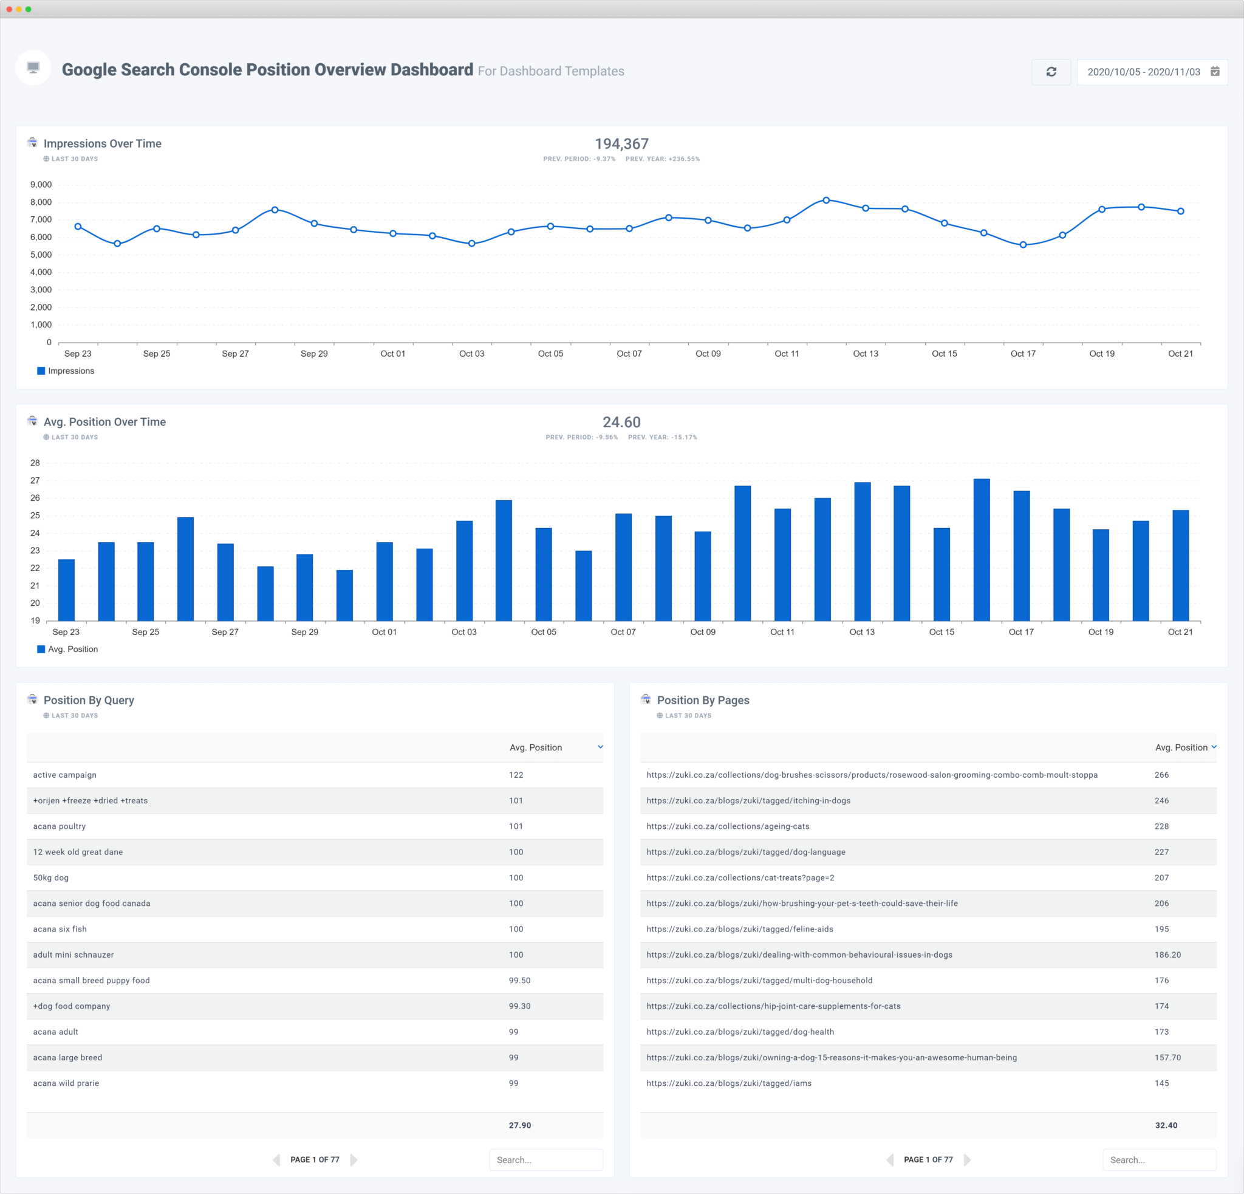The image size is (1244, 1194).
Task: Select the 'acana six fish' query row
Action: 315,929
